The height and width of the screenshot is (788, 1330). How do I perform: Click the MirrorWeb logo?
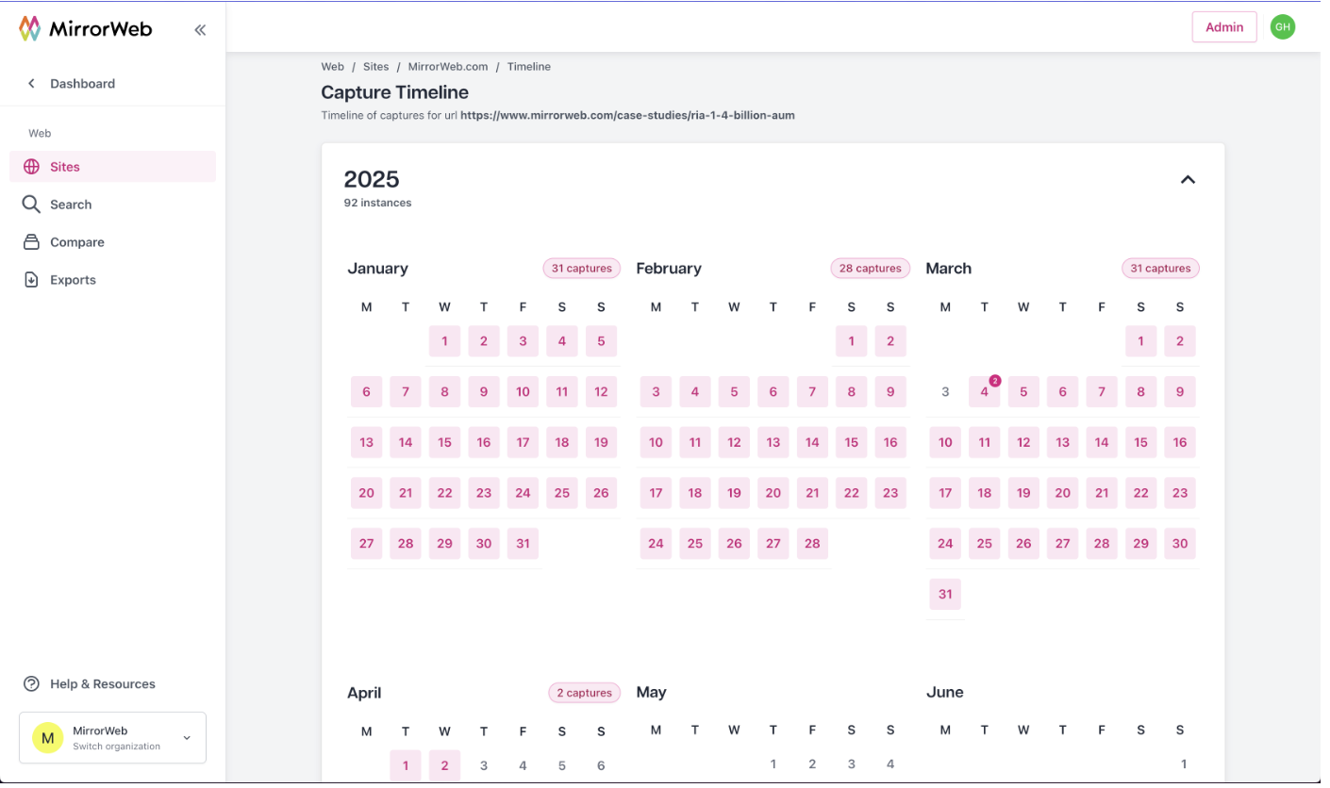(x=85, y=29)
